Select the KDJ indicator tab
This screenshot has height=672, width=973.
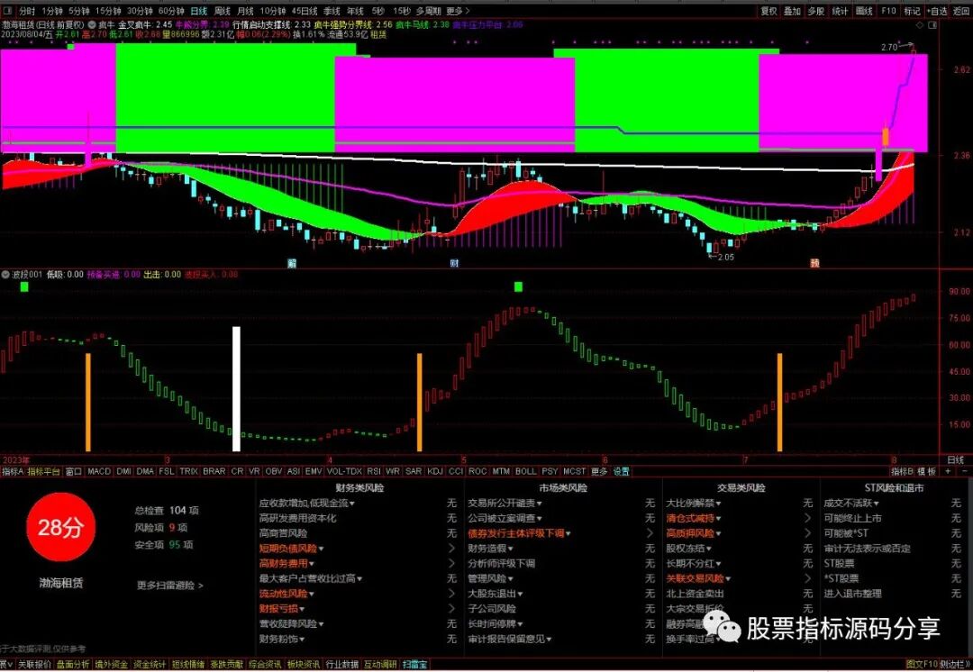436,472
